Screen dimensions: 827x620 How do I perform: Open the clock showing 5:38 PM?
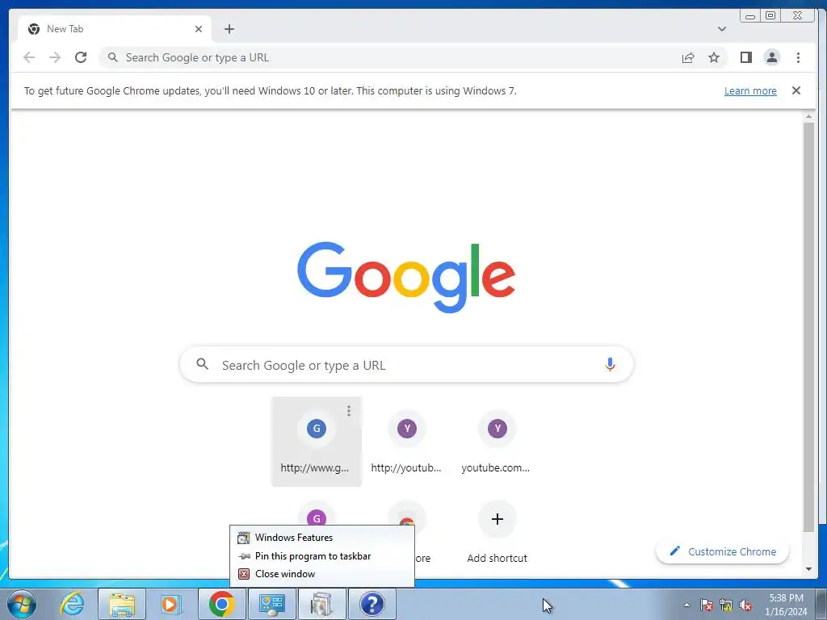786,605
